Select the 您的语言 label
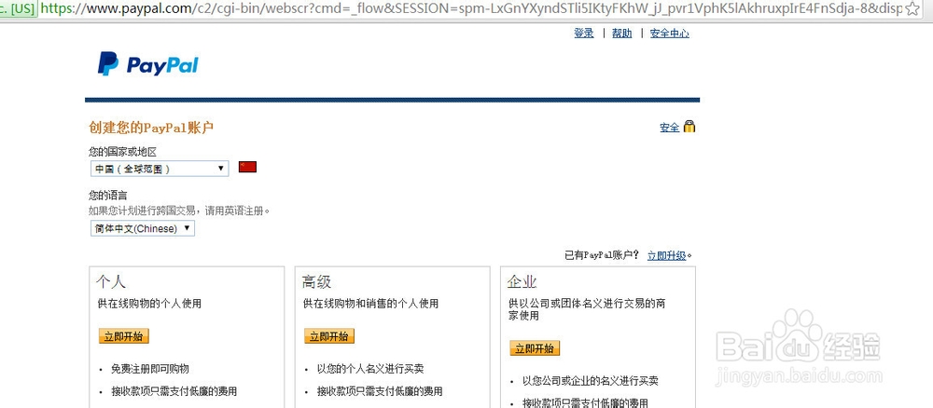Viewport: 933px width, 408px height. click(x=107, y=195)
